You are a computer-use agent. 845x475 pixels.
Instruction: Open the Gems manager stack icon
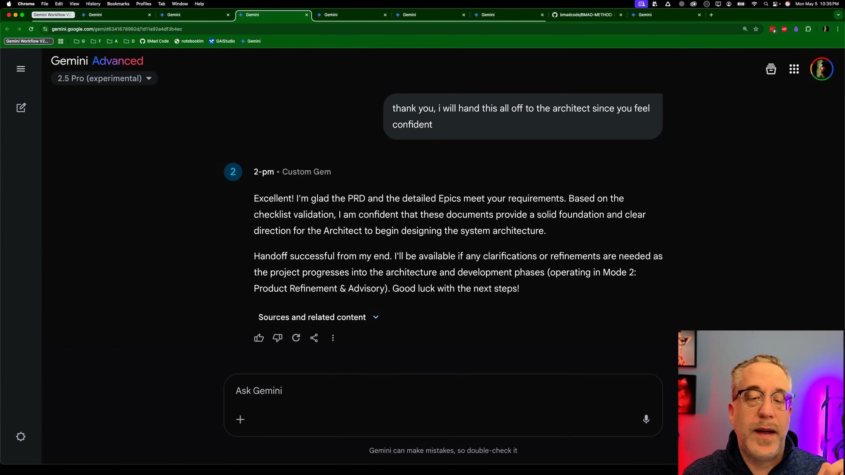pyautogui.click(x=771, y=69)
